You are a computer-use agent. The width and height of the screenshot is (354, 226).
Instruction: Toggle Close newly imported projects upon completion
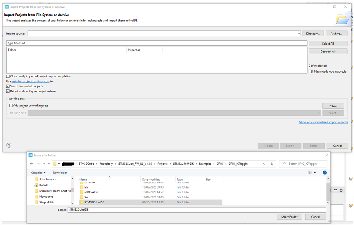click(x=8, y=76)
